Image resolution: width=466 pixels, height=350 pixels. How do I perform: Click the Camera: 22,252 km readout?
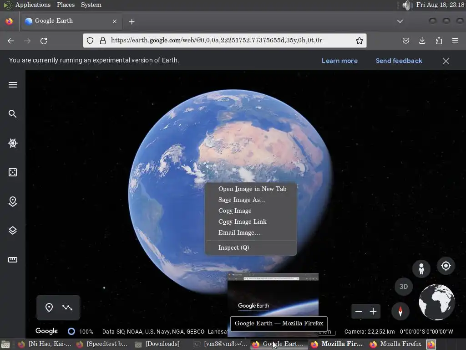(370, 332)
